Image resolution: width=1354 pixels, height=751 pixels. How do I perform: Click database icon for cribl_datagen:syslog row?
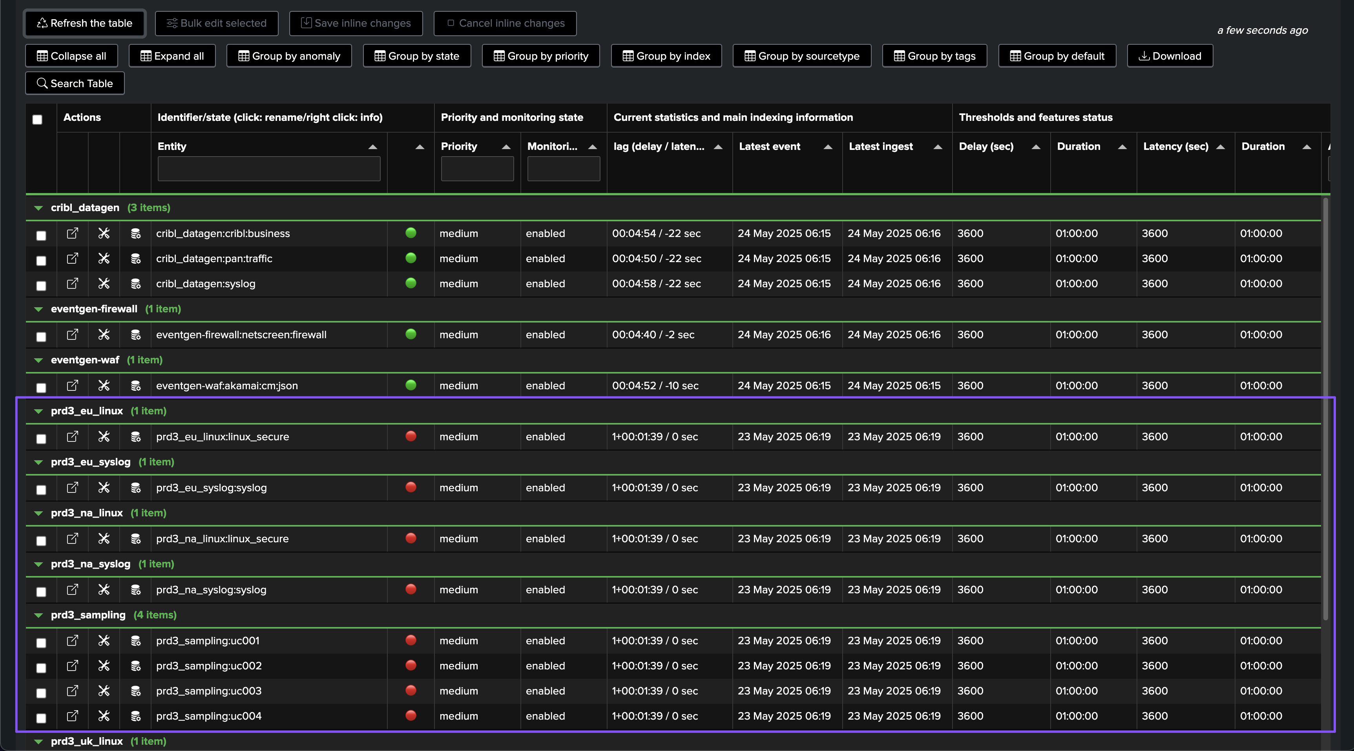[x=136, y=284]
